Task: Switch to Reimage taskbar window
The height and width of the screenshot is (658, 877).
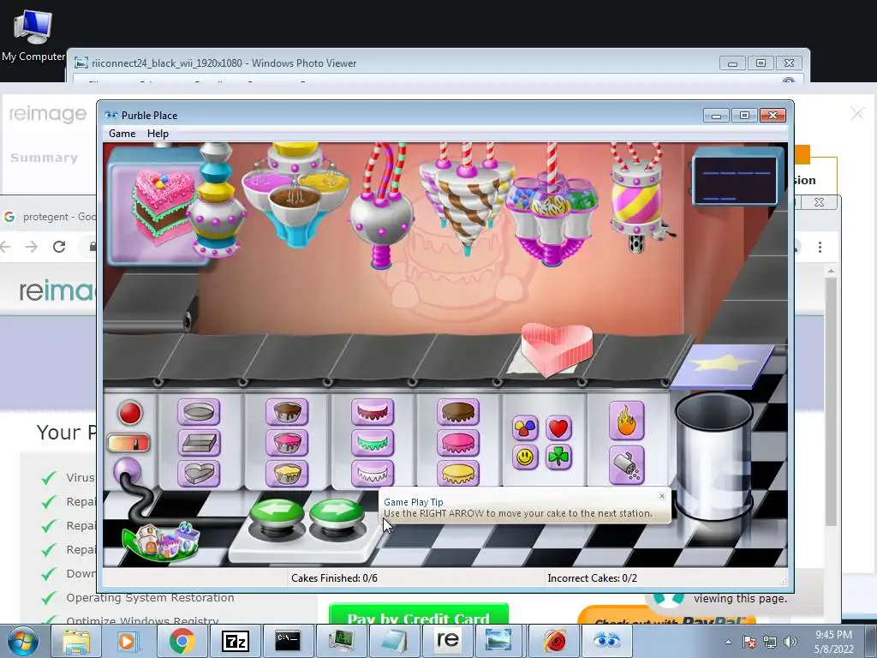Action: tap(447, 641)
